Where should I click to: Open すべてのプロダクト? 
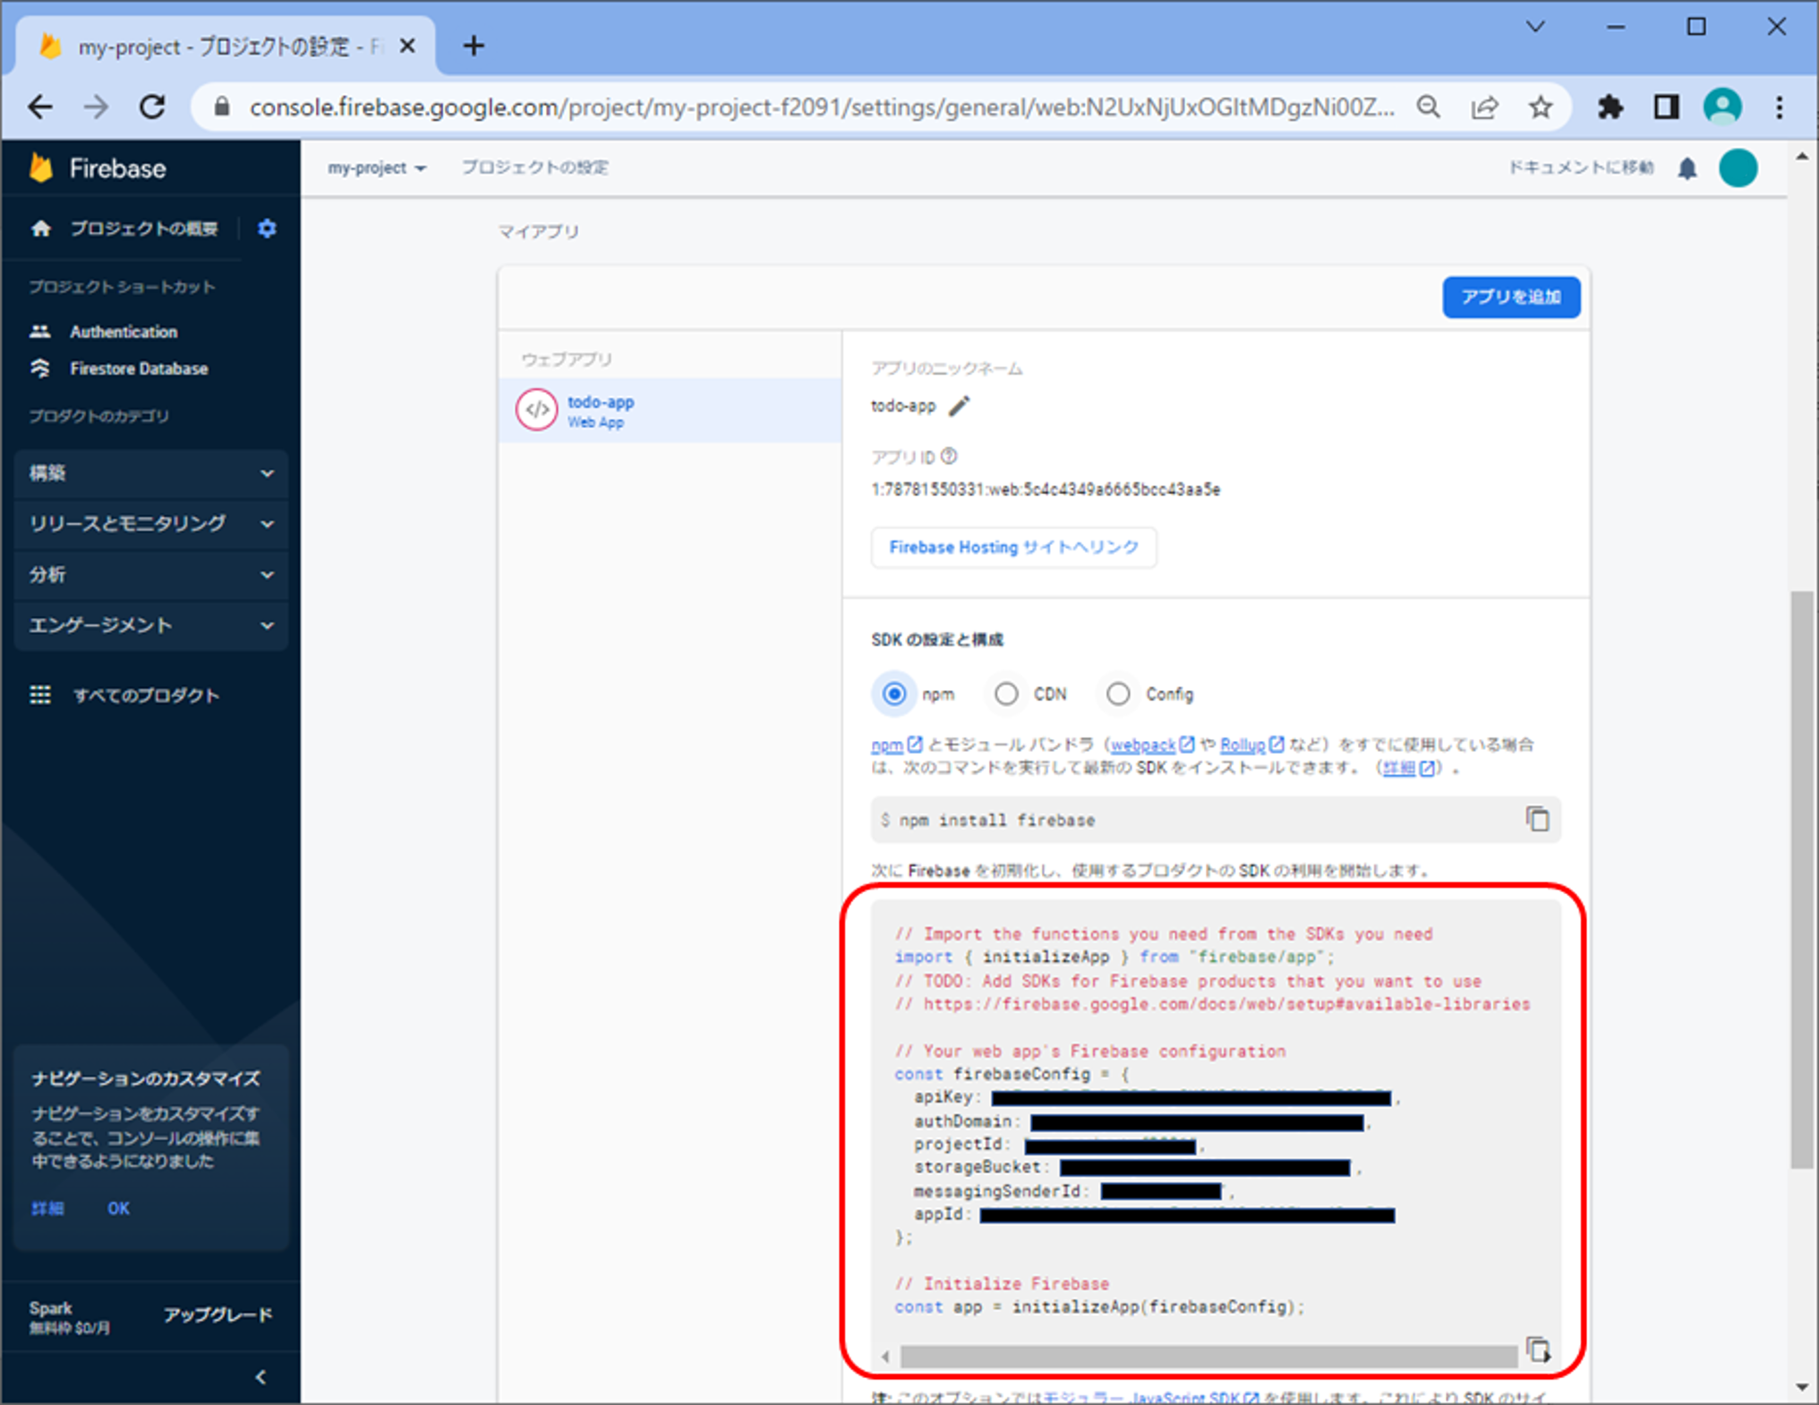[x=124, y=695]
